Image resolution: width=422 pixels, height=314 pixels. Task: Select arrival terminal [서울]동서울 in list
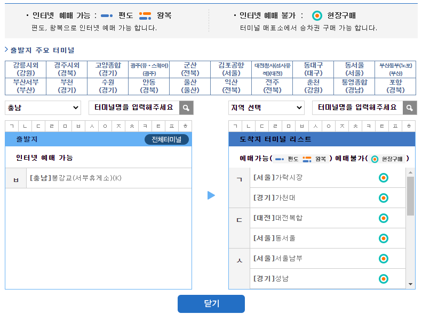328,238
